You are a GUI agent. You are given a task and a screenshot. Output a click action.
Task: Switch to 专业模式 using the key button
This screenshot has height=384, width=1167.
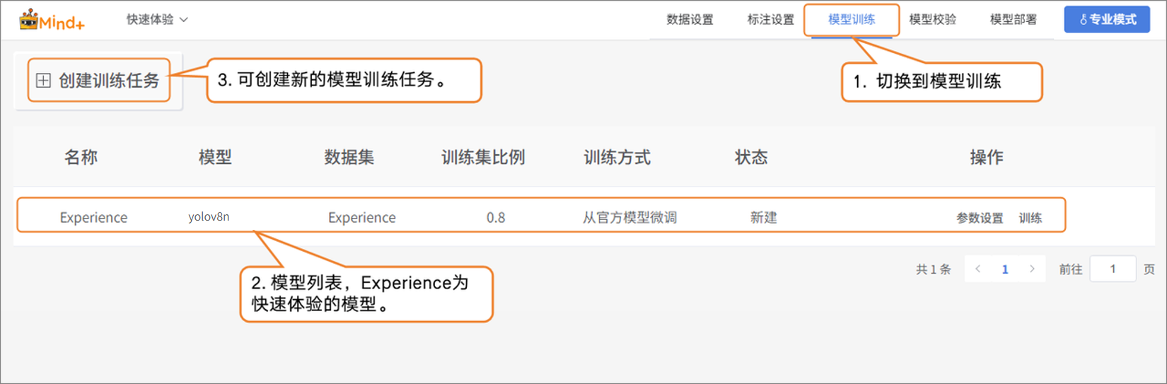(1107, 20)
